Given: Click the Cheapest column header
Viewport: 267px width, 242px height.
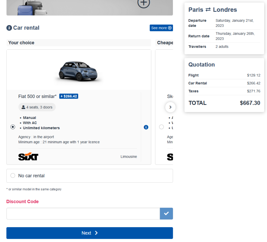Looking at the screenshot, I should tap(165, 43).
